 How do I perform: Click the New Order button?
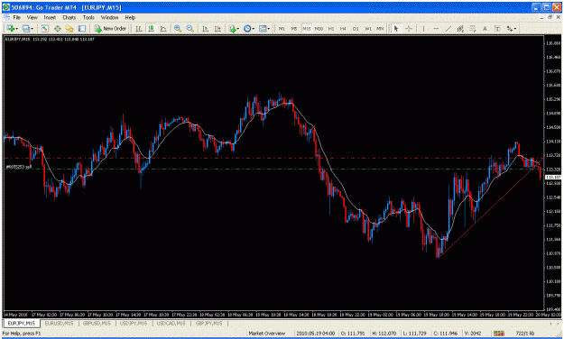(110, 29)
